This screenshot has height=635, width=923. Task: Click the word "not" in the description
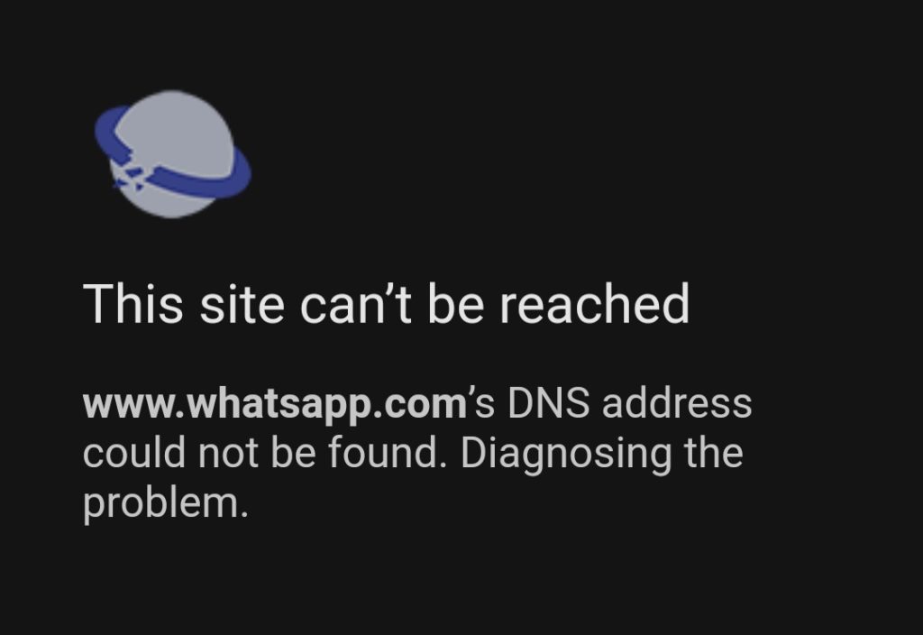228,454
